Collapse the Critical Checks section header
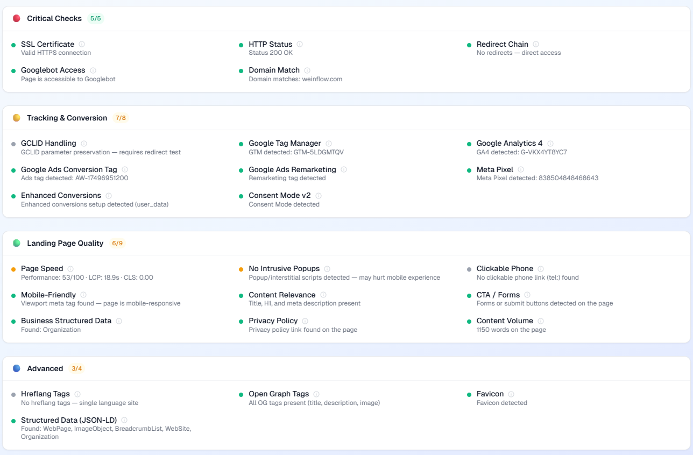The height and width of the screenshot is (455, 693). pos(54,18)
